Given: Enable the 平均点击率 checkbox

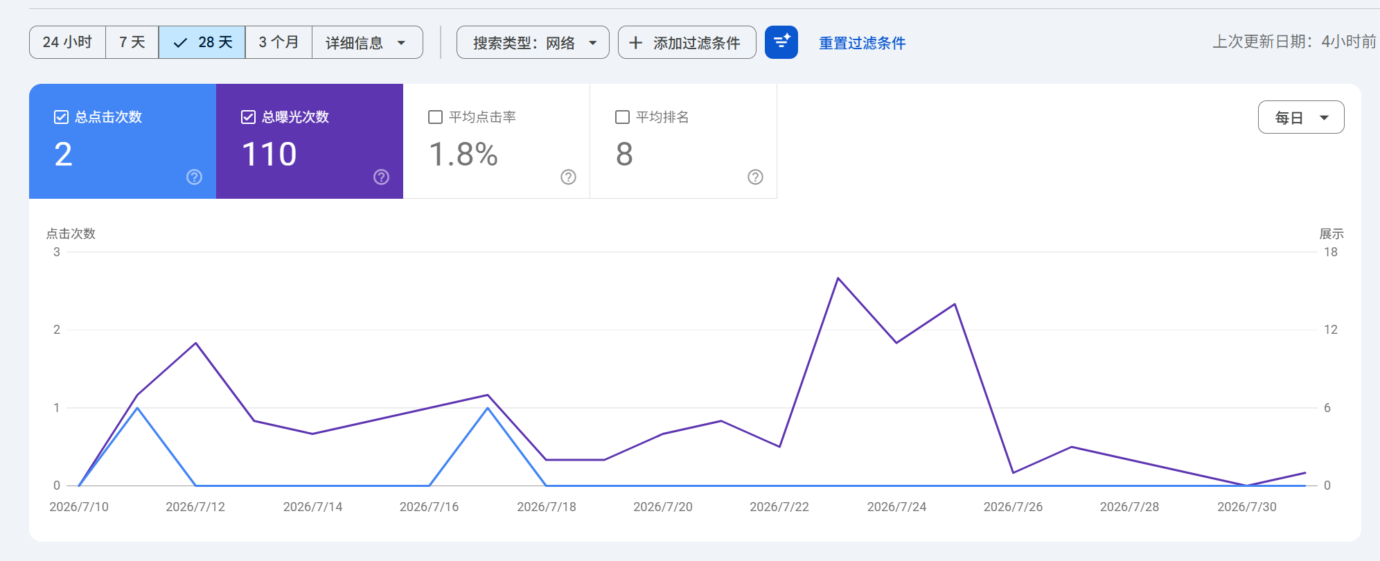Looking at the screenshot, I should 435,117.
